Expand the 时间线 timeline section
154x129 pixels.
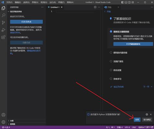tap(26, 124)
